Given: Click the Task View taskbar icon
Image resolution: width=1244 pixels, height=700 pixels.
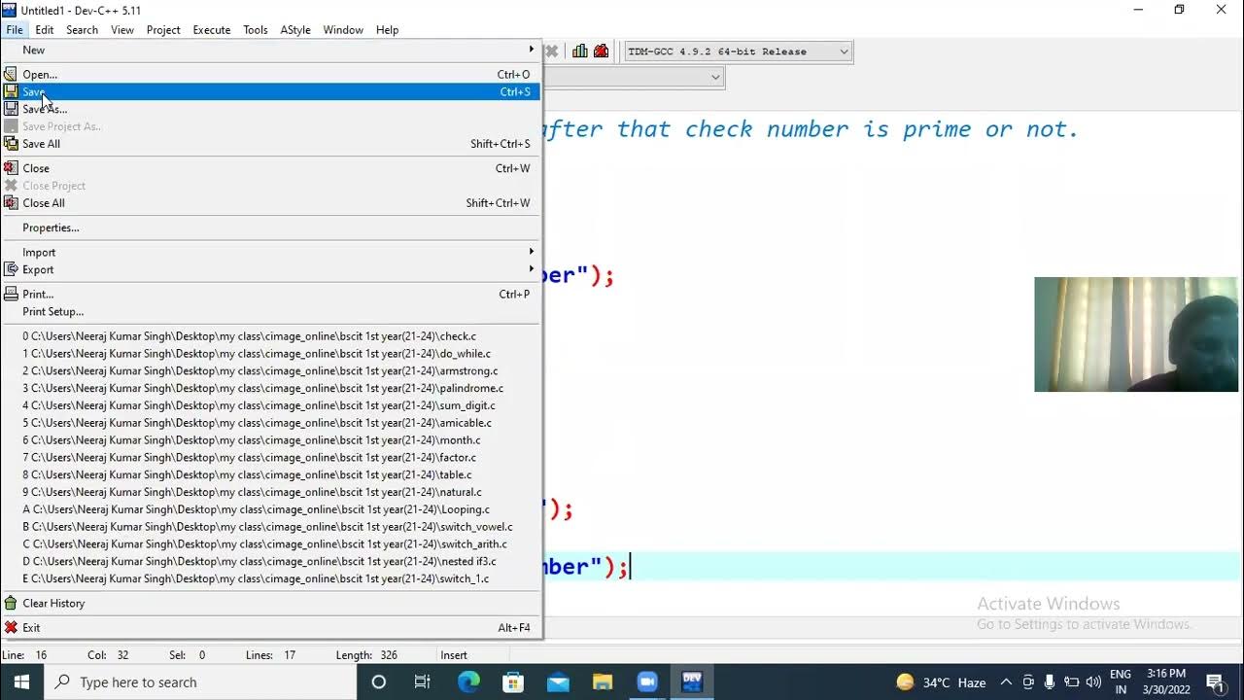Looking at the screenshot, I should point(423,682).
